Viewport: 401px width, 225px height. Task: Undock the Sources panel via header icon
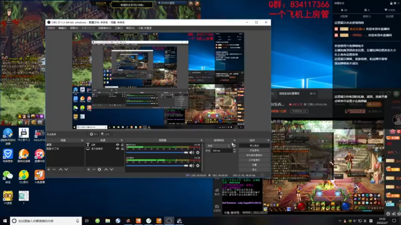click(x=122, y=140)
